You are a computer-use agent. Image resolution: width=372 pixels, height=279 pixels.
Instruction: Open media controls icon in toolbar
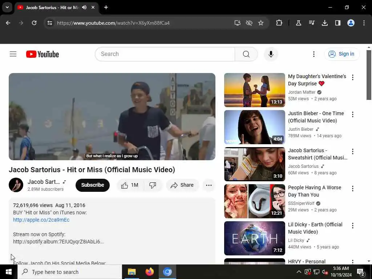pyautogui.click(x=312, y=23)
